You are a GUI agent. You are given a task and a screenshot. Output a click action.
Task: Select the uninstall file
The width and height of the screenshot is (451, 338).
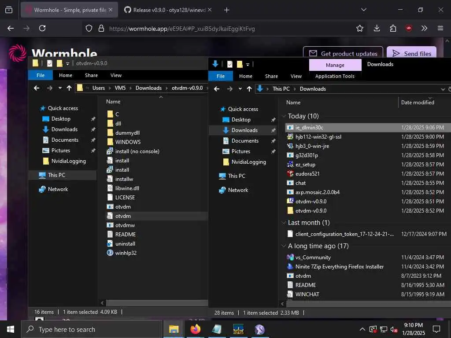click(125, 244)
